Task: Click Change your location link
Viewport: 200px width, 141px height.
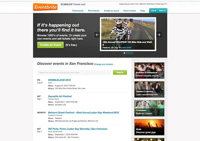Action: click(103, 64)
